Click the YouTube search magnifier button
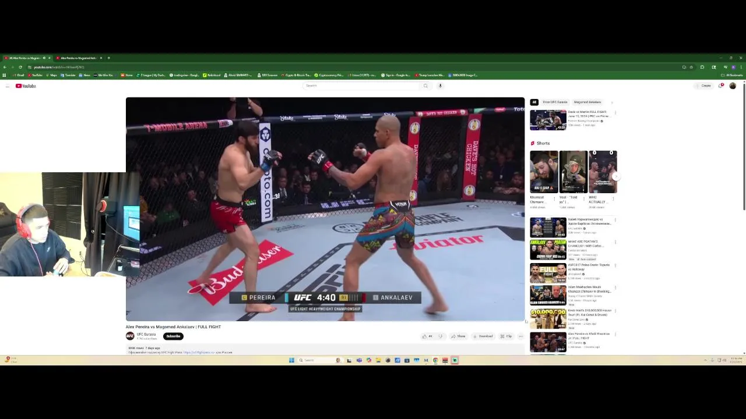 click(425, 86)
